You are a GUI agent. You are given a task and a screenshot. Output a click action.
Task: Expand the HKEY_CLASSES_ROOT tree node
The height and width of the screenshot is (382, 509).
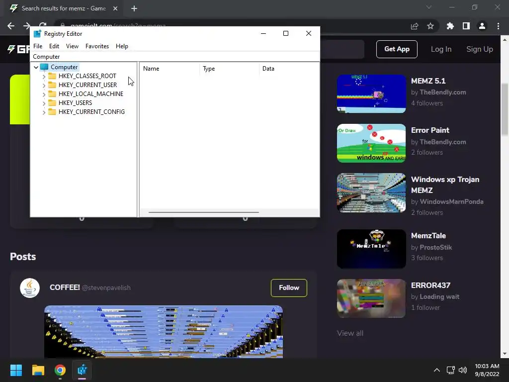(44, 76)
